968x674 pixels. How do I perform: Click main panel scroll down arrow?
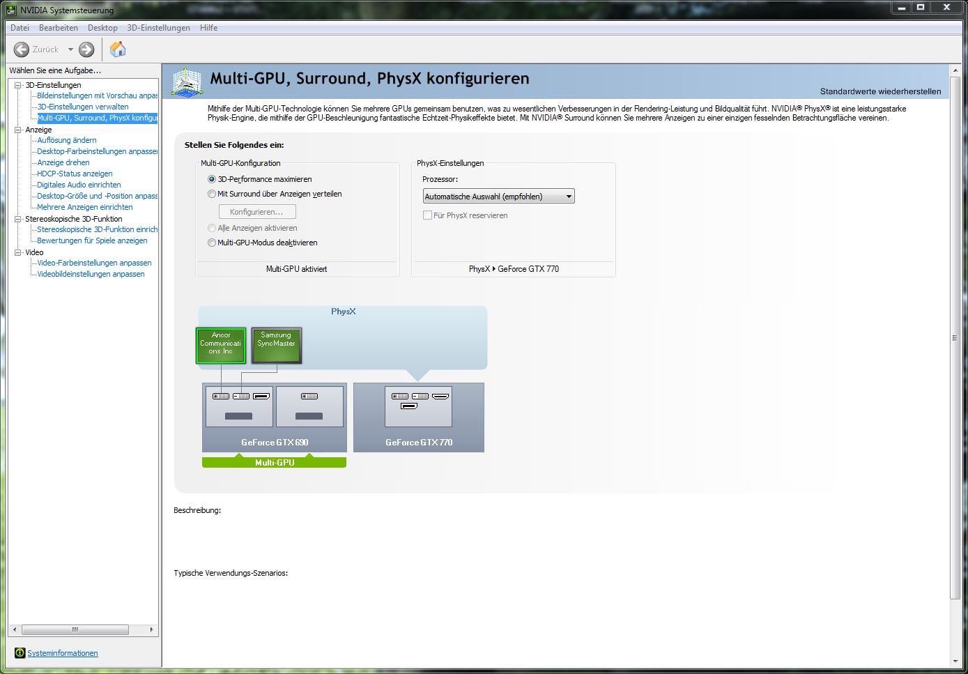955,661
